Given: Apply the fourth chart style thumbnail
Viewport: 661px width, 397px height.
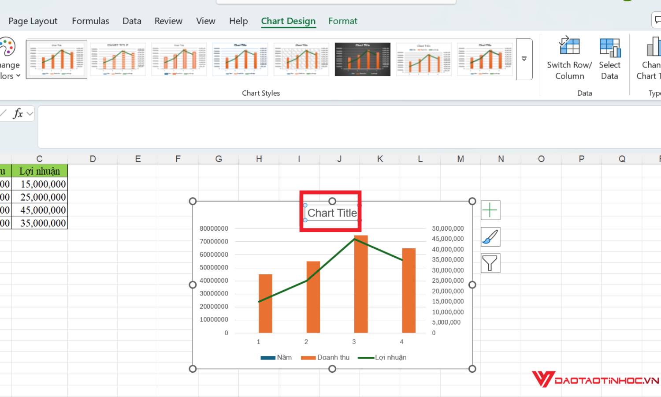Looking at the screenshot, I should (x=240, y=59).
